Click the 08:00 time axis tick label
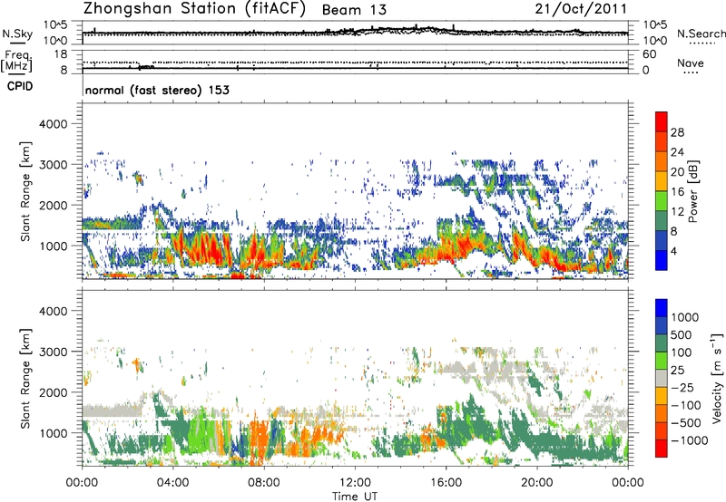The image size is (726, 502). (264, 483)
